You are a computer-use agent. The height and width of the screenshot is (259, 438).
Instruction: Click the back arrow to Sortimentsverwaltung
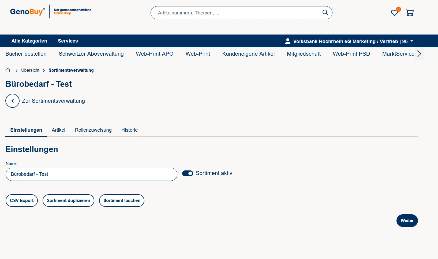(x=12, y=101)
